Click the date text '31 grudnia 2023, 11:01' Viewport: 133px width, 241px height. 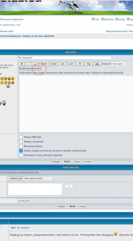(x=10, y=25)
